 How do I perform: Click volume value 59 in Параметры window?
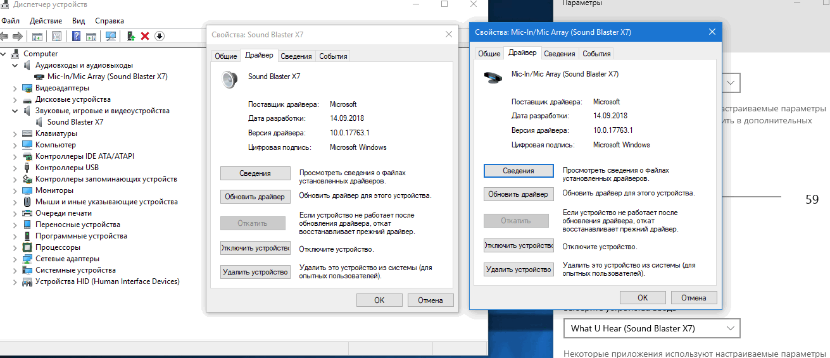tap(812, 200)
